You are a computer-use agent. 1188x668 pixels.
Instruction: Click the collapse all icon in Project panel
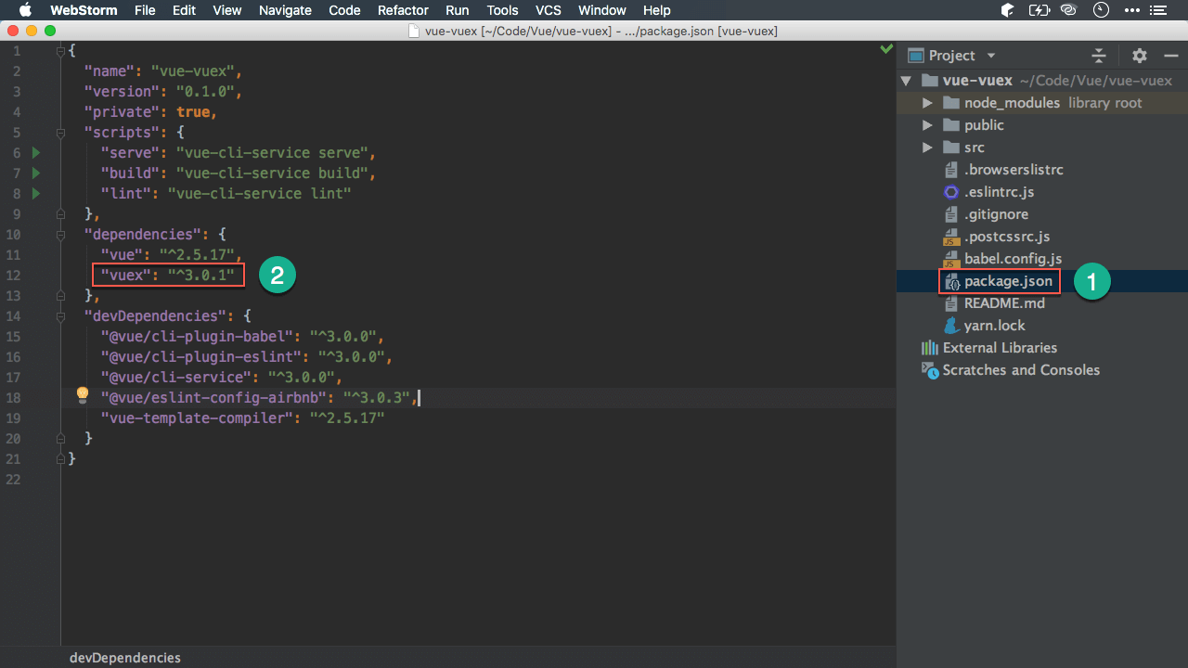(x=1099, y=56)
